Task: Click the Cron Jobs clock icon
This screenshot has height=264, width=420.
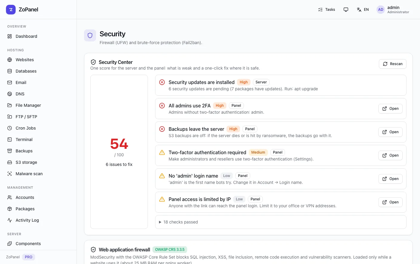Action: pos(10,128)
